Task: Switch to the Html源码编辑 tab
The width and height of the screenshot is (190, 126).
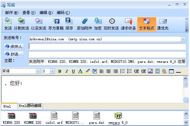Action: point(30,106)
